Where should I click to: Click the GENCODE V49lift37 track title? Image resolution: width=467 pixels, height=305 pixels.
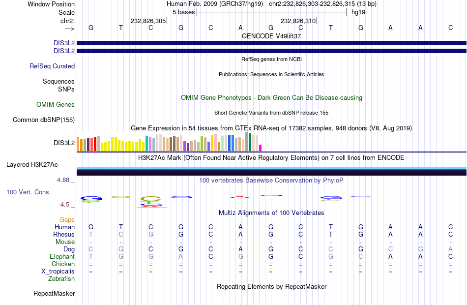click(x=271, y=36)
